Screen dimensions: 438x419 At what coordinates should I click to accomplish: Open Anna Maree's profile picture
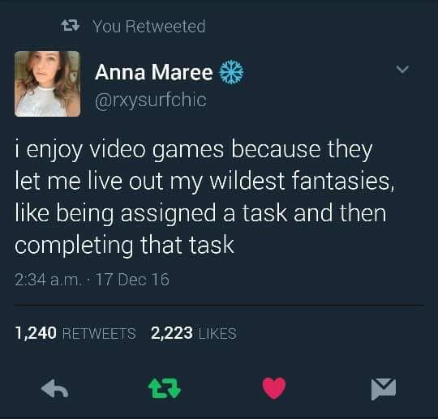[48, 83]
